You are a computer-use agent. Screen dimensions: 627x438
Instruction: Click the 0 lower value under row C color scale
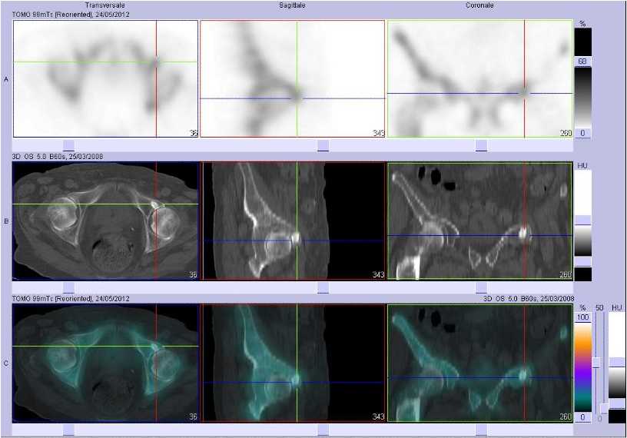(582, 417)
